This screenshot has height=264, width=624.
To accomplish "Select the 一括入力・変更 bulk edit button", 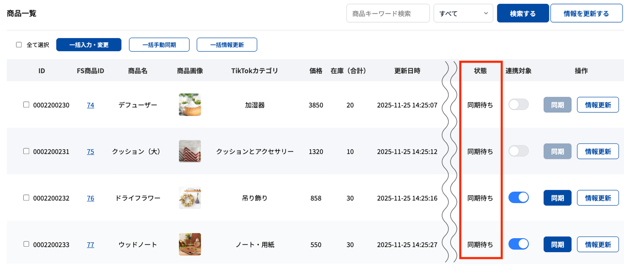I will pyautogui.click(x=89, y=44).
